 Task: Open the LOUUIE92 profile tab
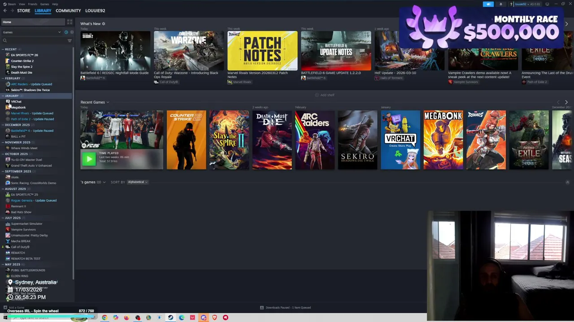coord(95,11)
